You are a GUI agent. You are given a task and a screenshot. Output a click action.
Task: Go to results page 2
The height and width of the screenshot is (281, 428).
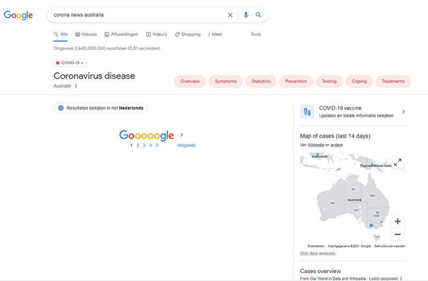(x=138, y=146)
